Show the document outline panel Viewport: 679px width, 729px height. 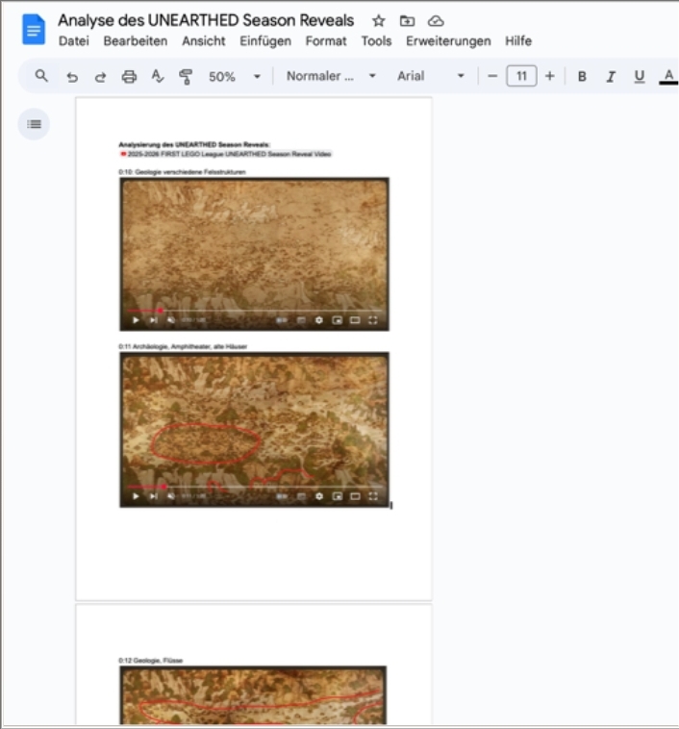point(34,124)
